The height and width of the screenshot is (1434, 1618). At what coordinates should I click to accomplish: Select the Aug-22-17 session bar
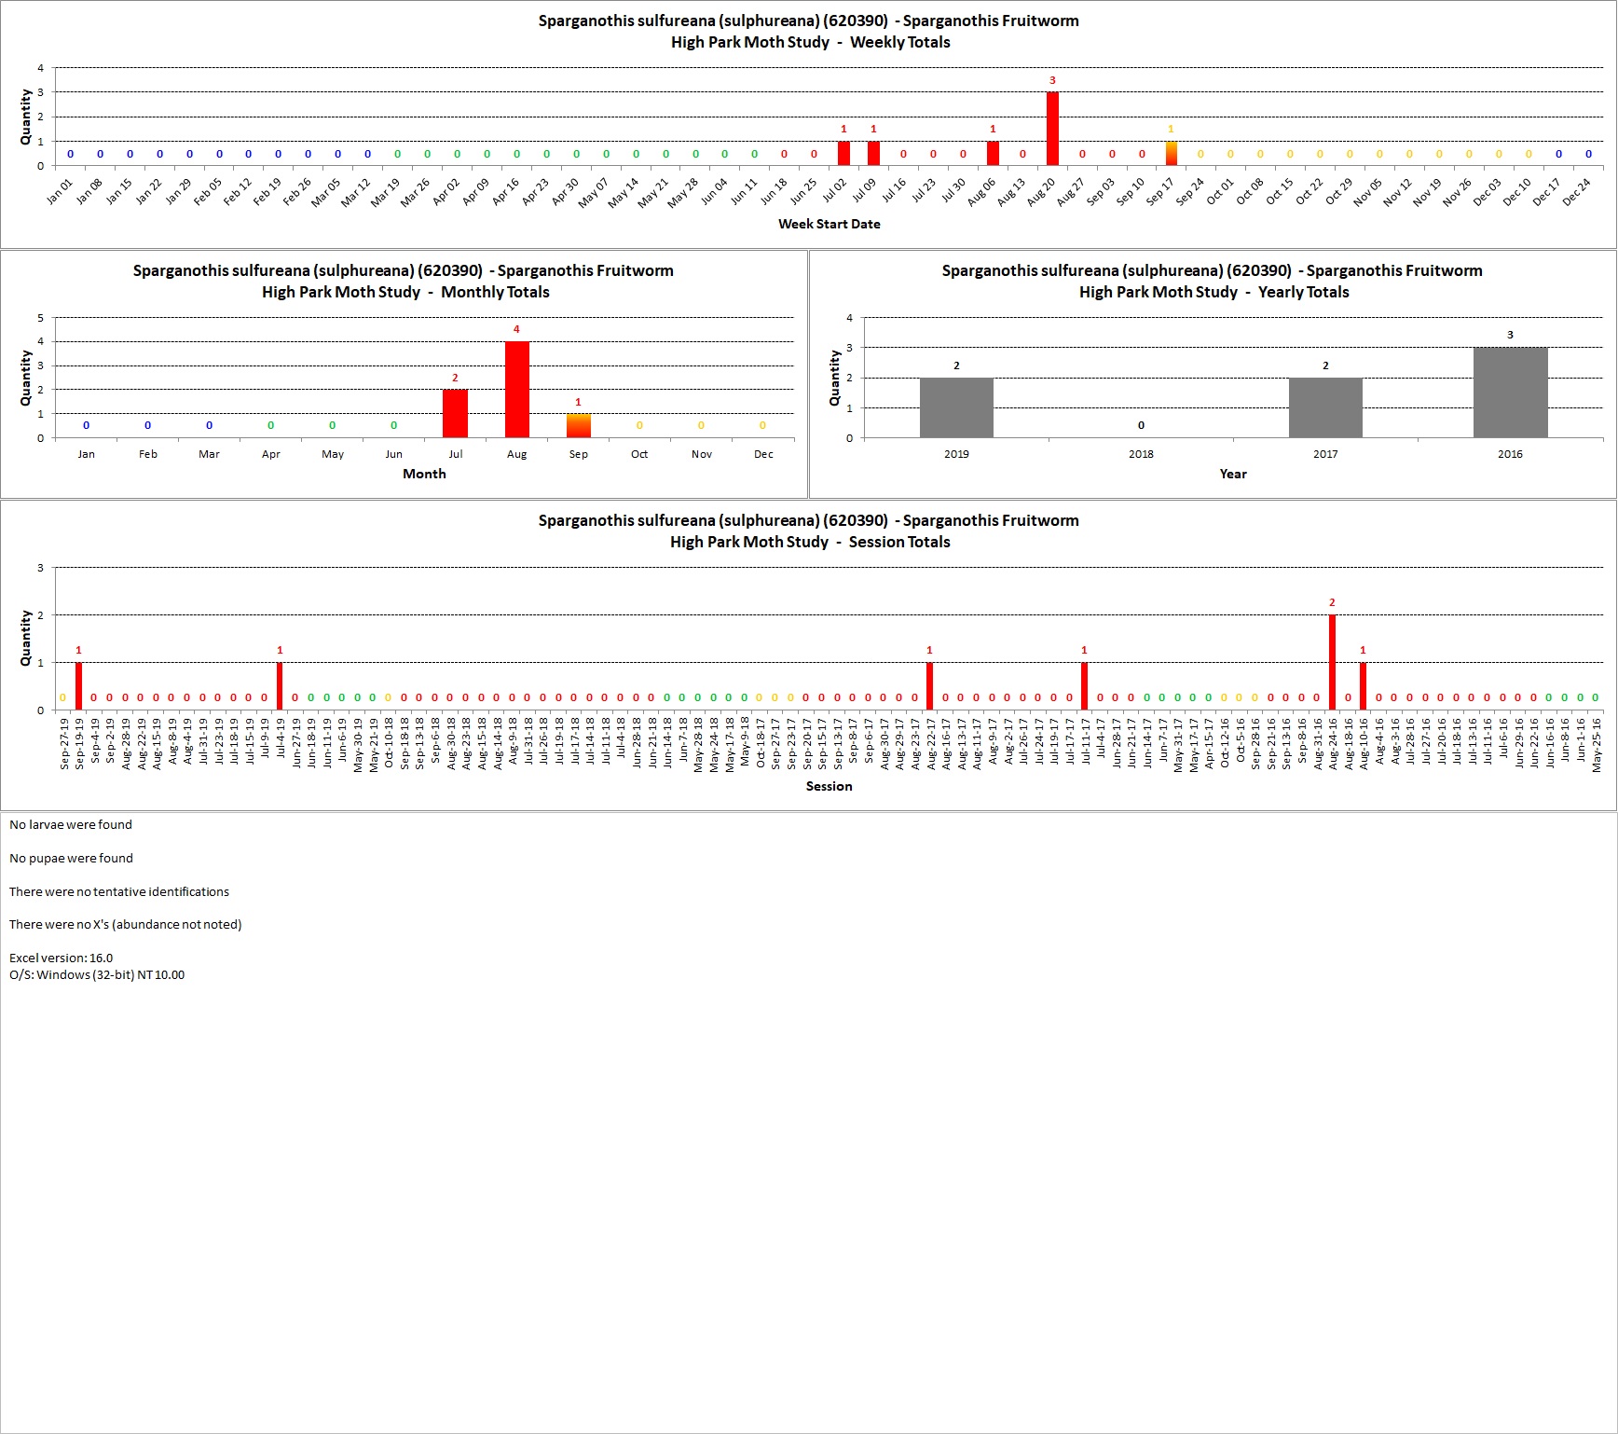[x=929, y=686]
